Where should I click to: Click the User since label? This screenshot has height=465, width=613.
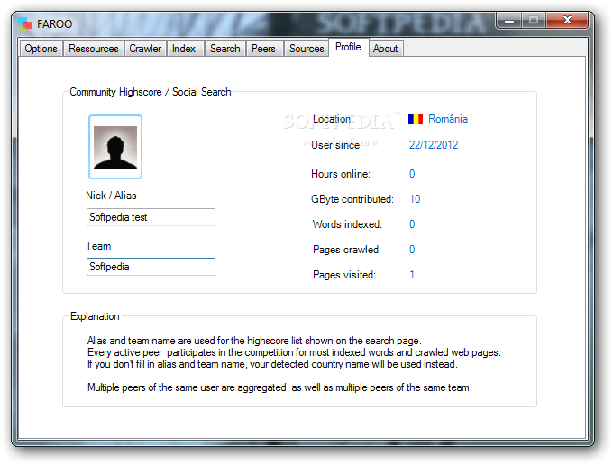(336, 145)
